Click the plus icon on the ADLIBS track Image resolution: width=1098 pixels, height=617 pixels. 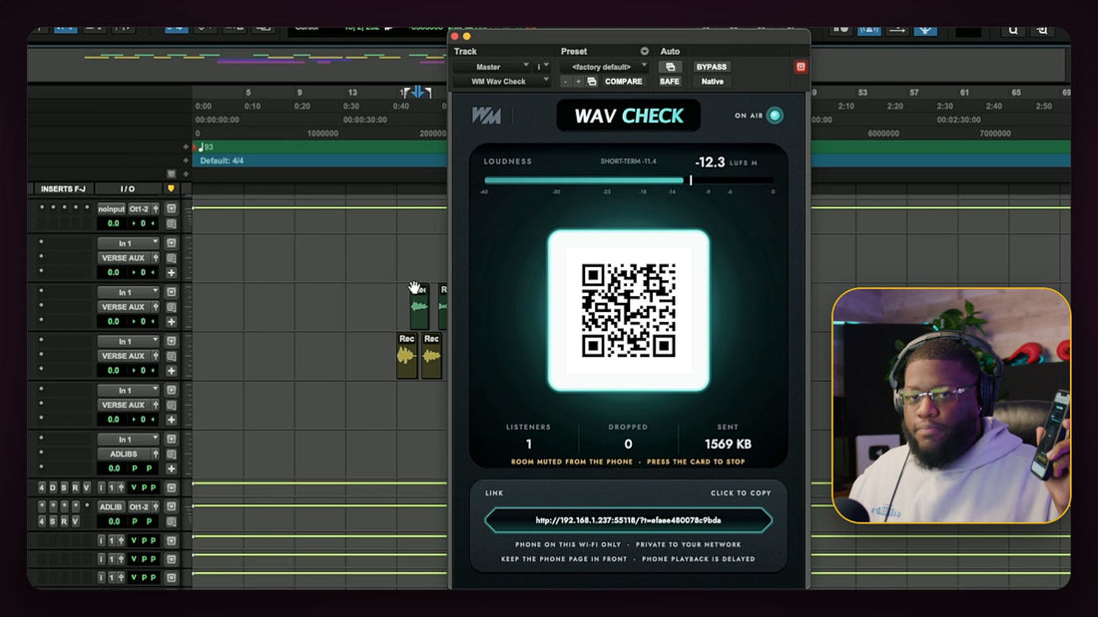click(171, 468)
